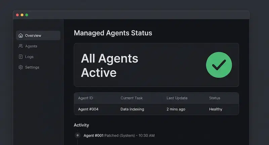Click the green checkmark status icon
This screenshot has width=269, height=145.
pos(219,65)
